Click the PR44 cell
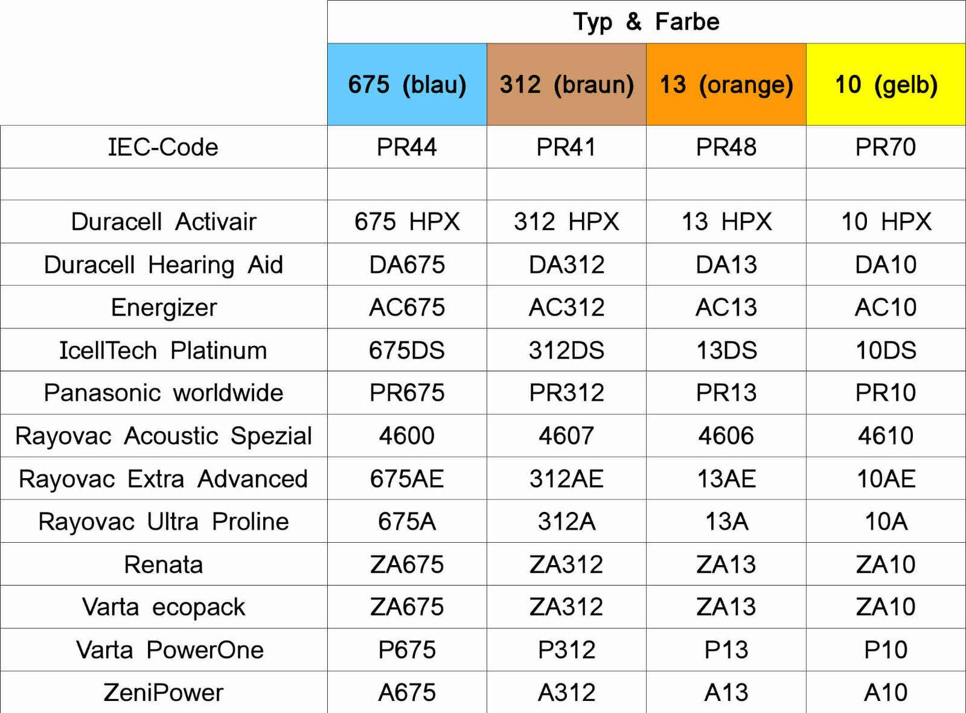 click(407, 147)
